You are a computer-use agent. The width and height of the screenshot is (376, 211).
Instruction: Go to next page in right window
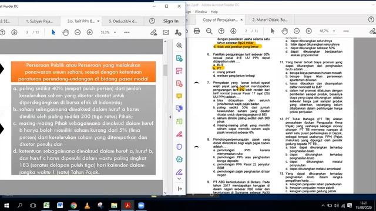(x=233, y=31)
